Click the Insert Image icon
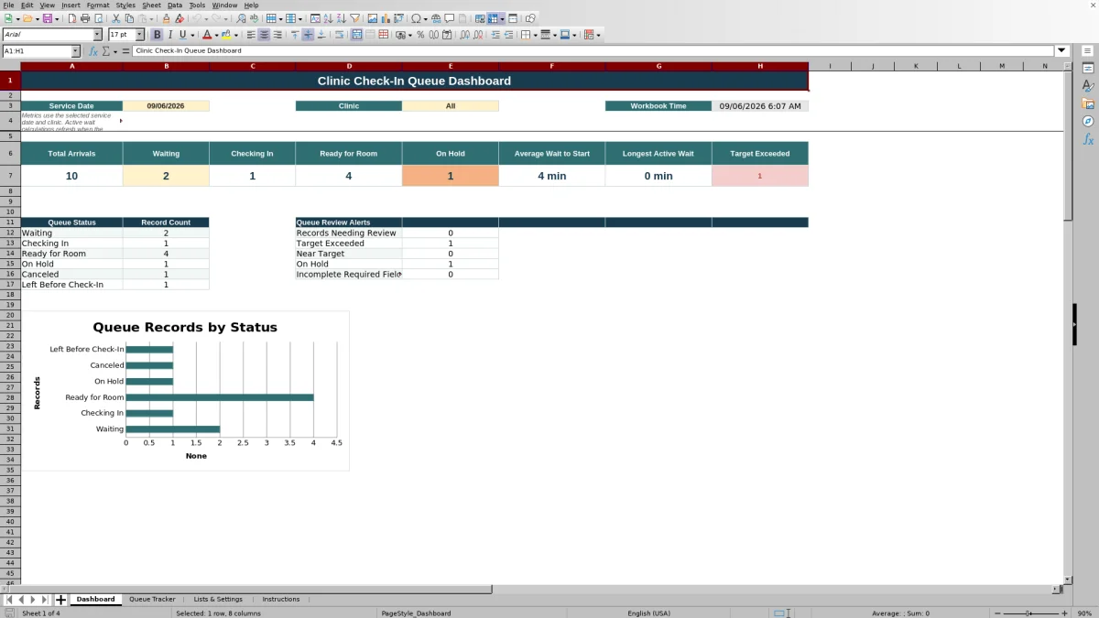The image size is (1099, 618). click(373, 18)
